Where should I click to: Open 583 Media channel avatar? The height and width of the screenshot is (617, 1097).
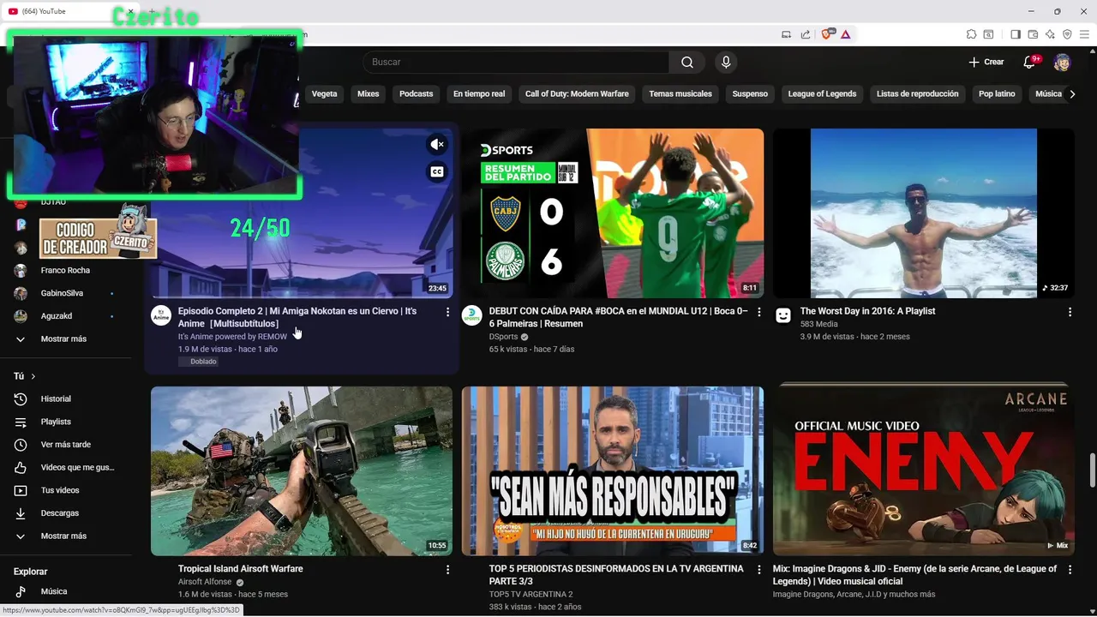(x=783, y=315)
